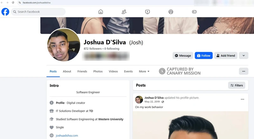Open the Friends icon in top navigation
The height and width of the screenshot is (139, 254).
(124, 12)
